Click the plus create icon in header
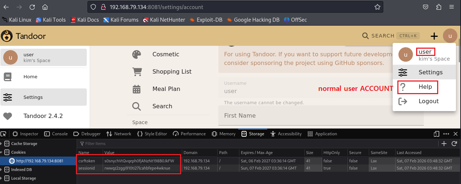This screenshot has width=461, height=184. [434, 36]
